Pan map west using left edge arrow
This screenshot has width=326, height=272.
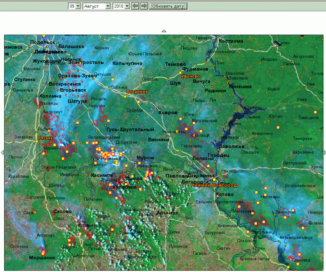tap(2, 153)
